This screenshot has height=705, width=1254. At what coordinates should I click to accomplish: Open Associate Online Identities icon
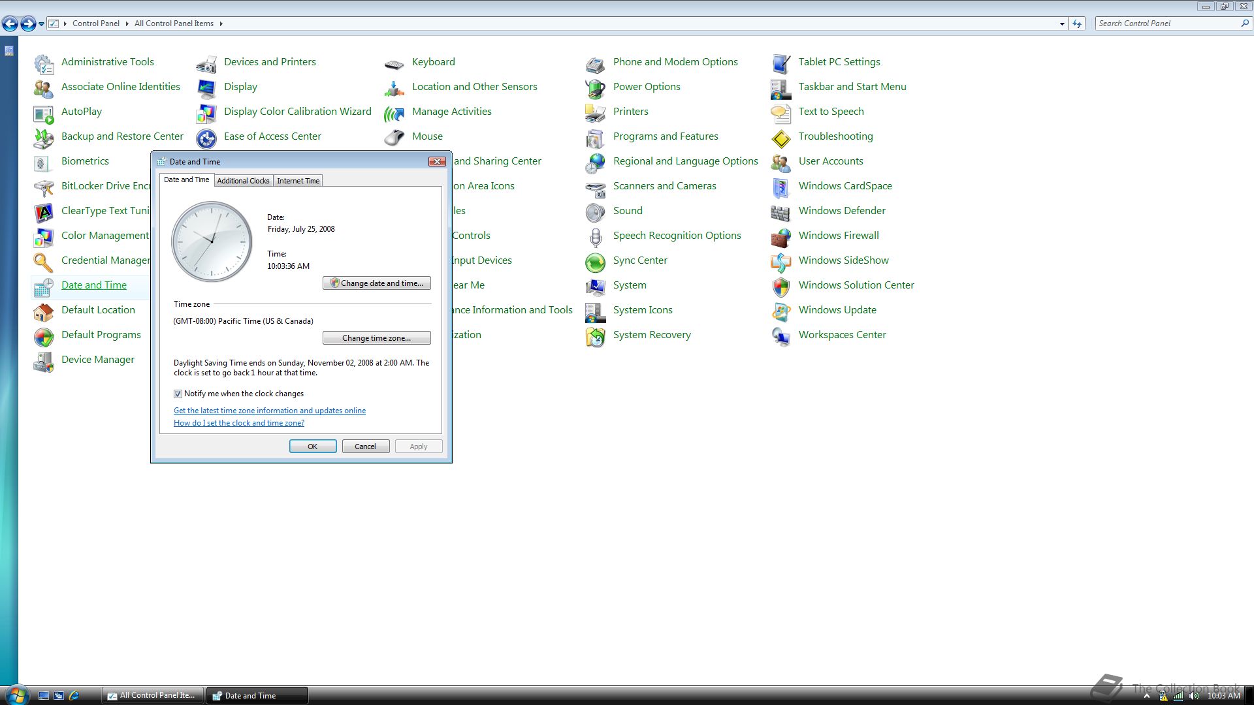44,88
